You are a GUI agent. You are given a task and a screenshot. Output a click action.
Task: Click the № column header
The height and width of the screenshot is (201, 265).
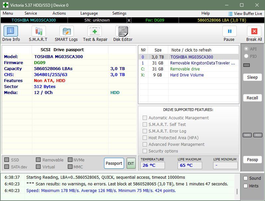pos(143,50)
